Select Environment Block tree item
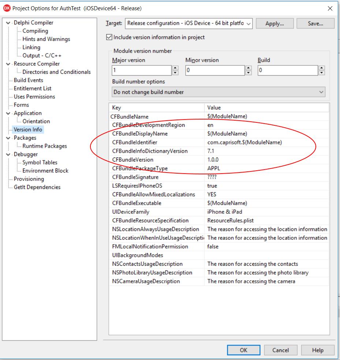Screen dimensions: 340x360 tap(45, 171)
